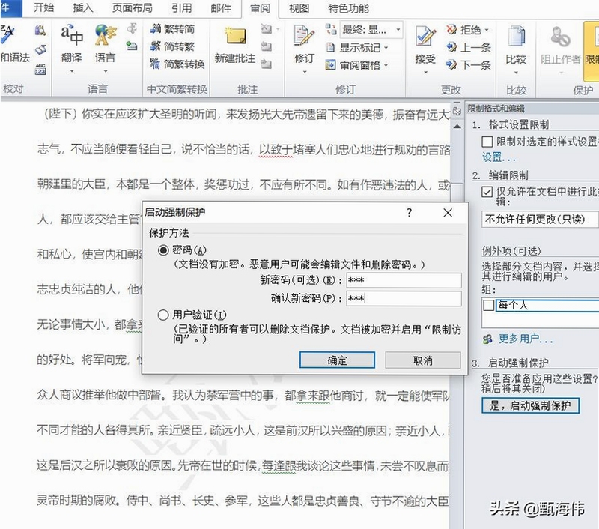Select the Password (密码) radio button
This screenshot has width=599, height=529.
tap(163, 250)
